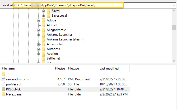Select the Ankama Launcher folder
Screen dimensions: 177x110
point(59,35)
